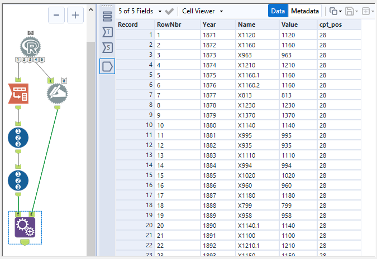Select the red Cross Tab tool node

click(x=18, y=94)
